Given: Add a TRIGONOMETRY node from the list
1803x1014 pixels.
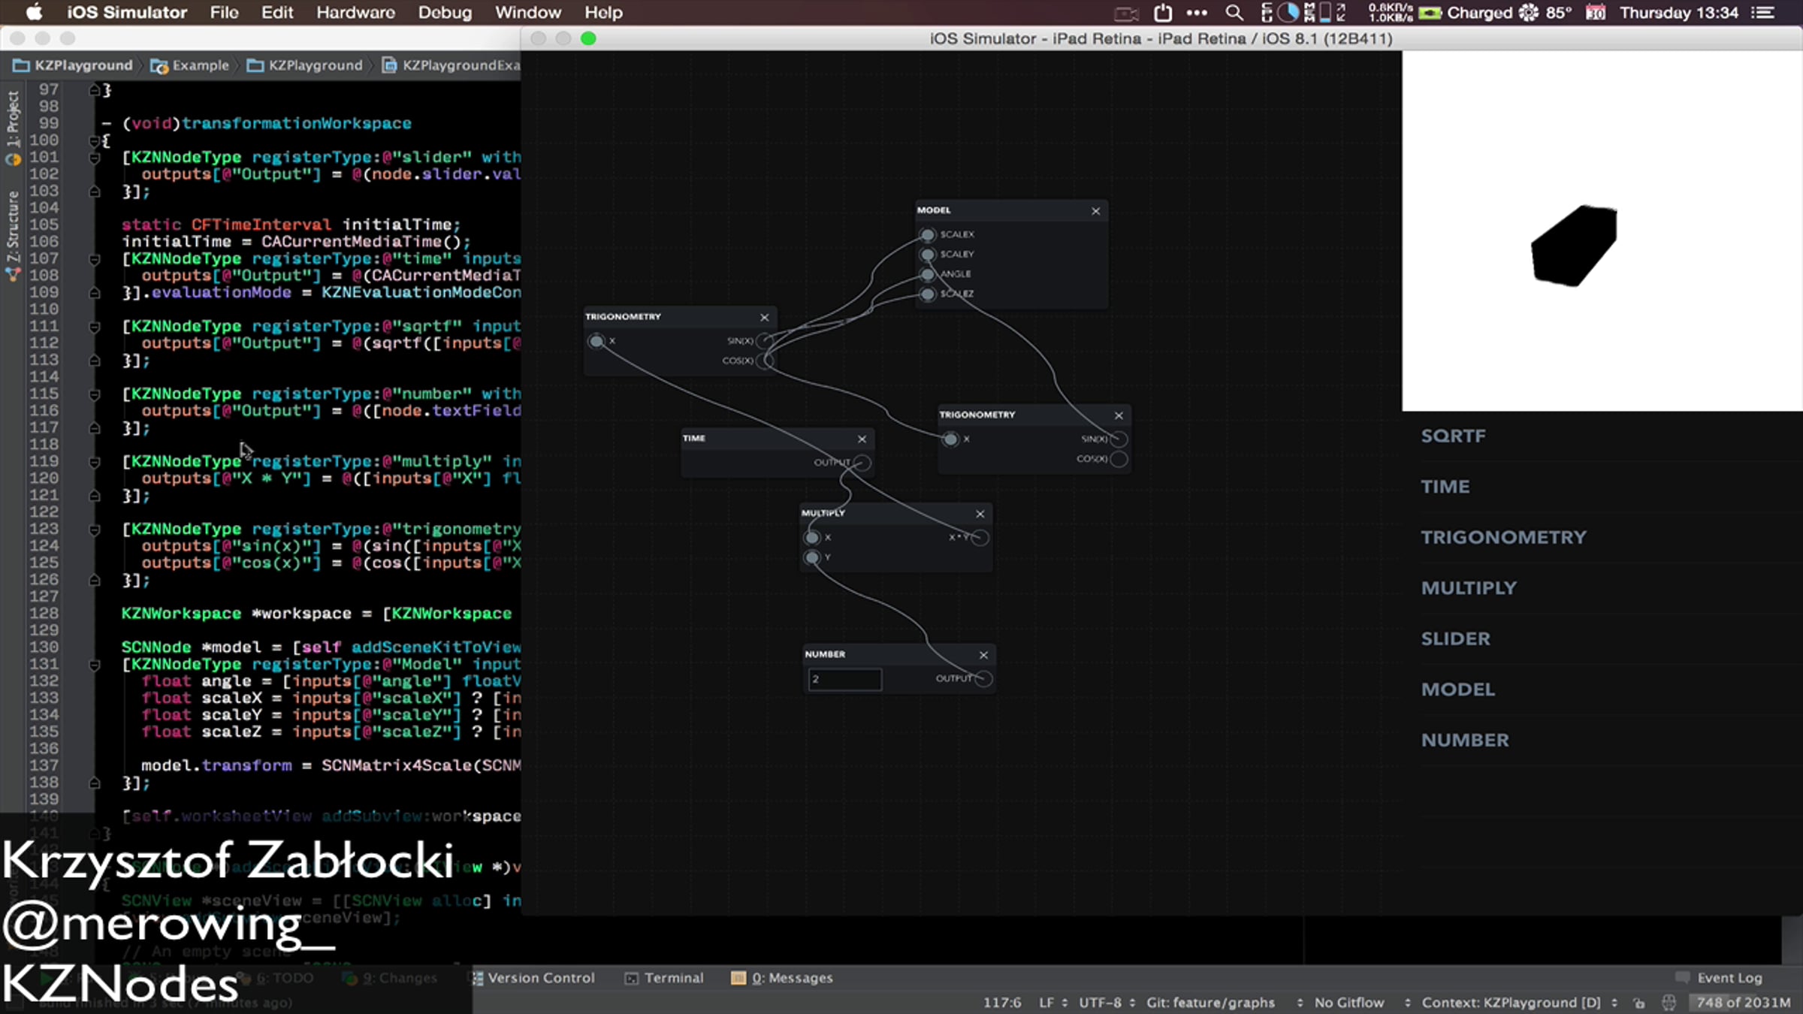Looking at the screenshot, I should click(1602, 537).
